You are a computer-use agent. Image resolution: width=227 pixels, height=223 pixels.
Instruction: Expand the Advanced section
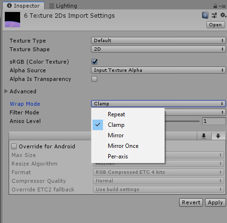[6, 91]
